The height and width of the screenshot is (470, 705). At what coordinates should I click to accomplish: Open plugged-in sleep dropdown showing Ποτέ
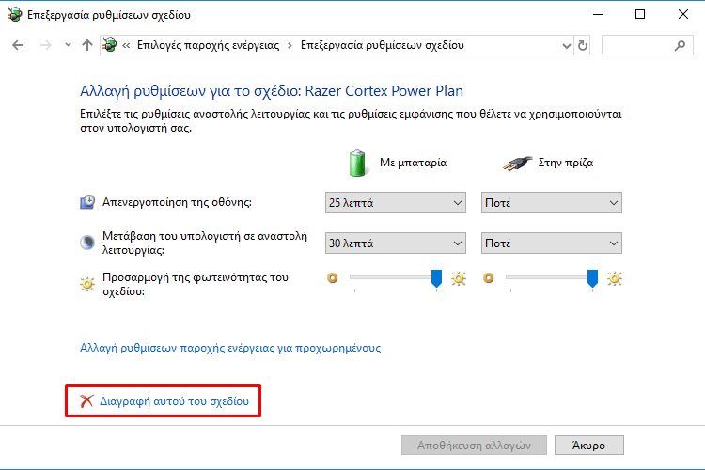point(551,243)
